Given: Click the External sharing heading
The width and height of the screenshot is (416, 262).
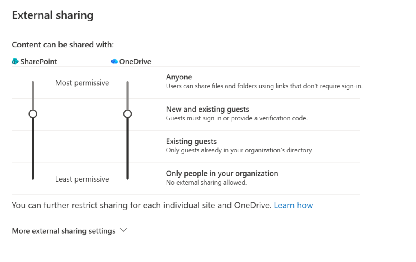Looking at the screenshot, I should click(x=52, y=15).
